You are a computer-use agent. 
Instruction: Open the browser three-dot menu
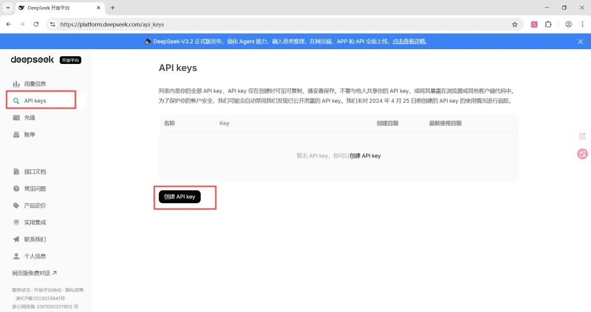click(x=582, y=25)
